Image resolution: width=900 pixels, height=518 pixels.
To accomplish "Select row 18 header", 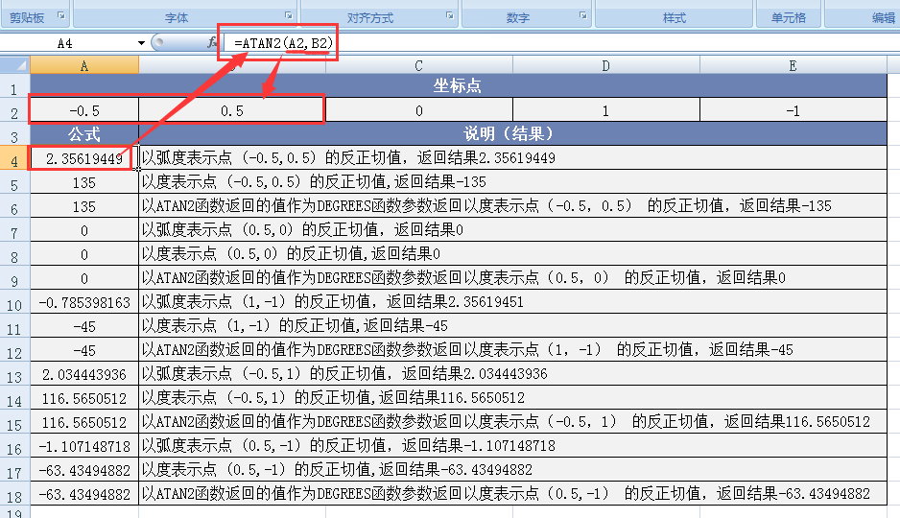I will 15,493.
